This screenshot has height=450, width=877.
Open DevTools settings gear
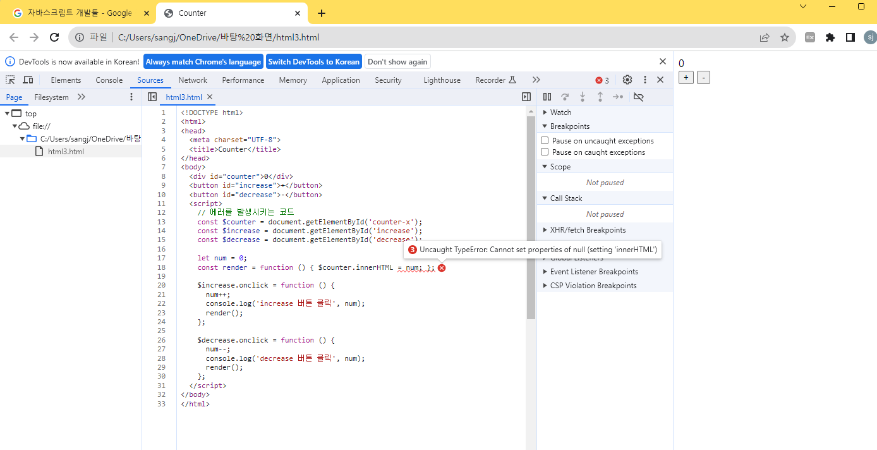click(627, 80)
